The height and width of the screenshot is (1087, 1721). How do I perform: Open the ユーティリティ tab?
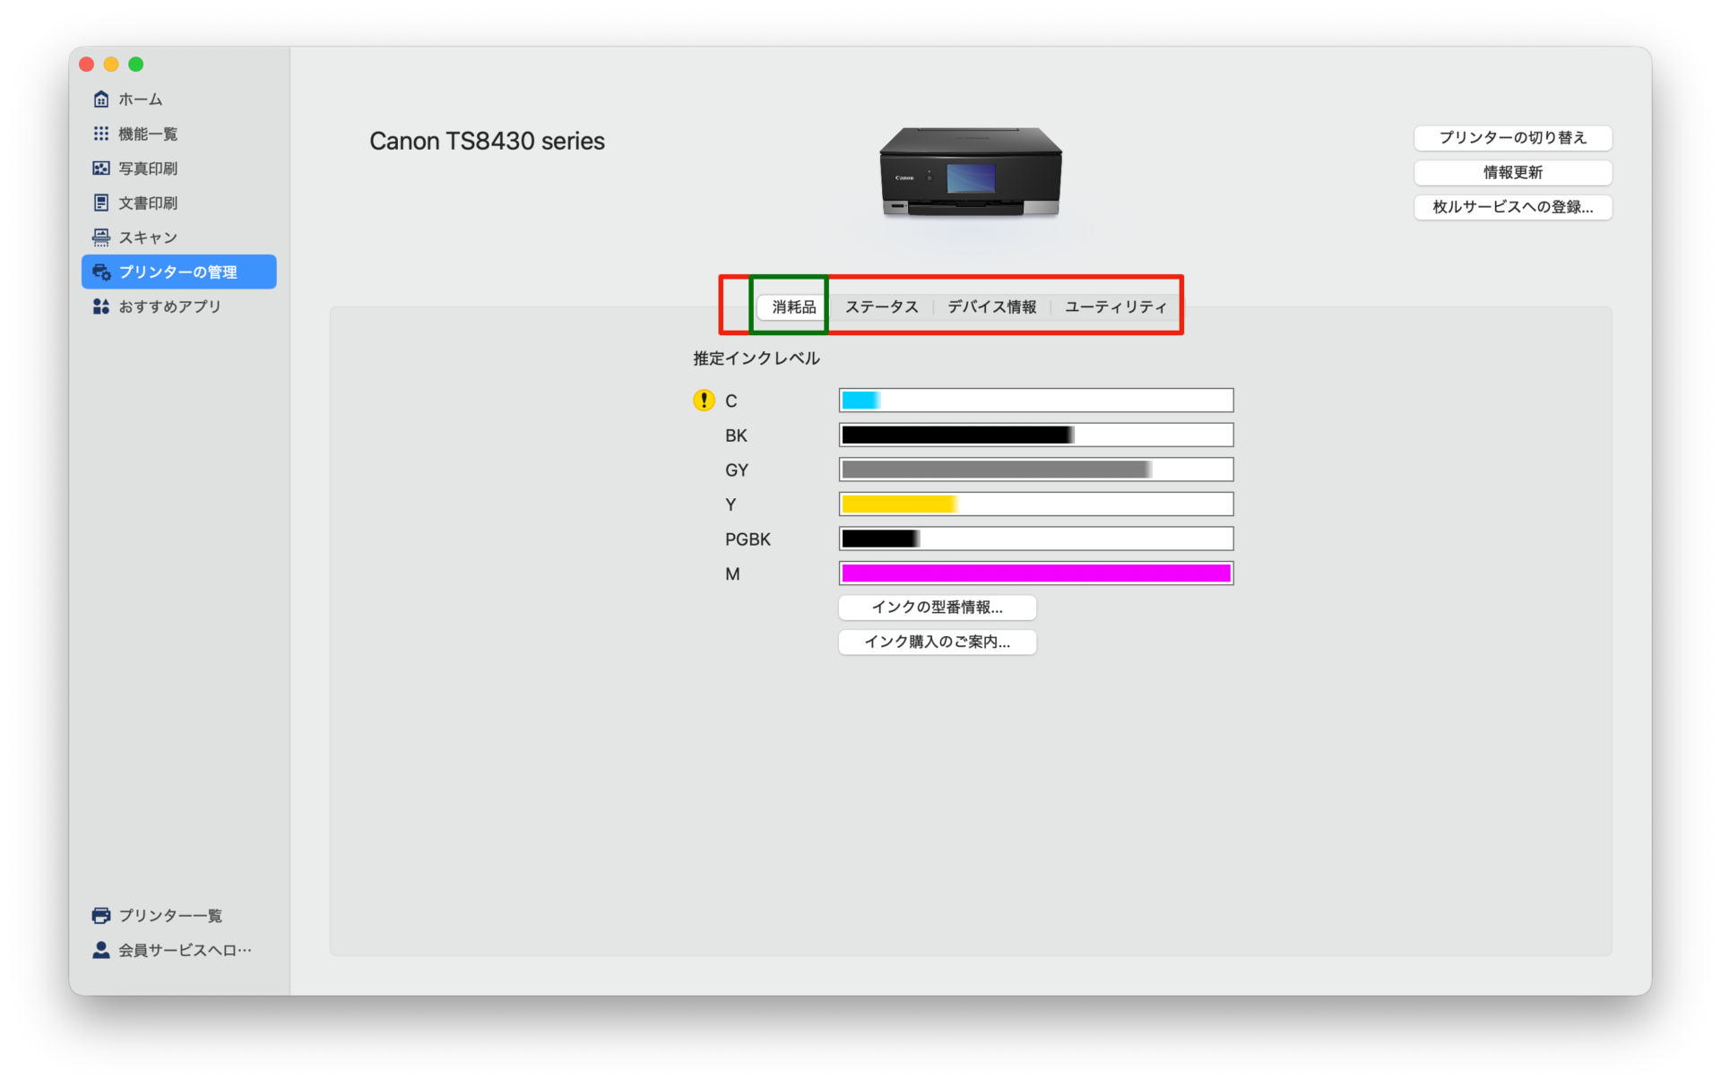pos(1115,307)
